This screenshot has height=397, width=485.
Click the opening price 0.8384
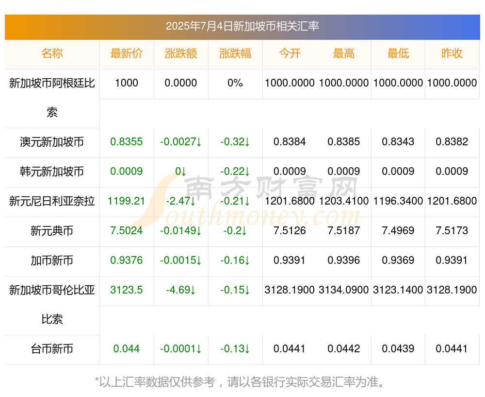click(x=290, y=142)
